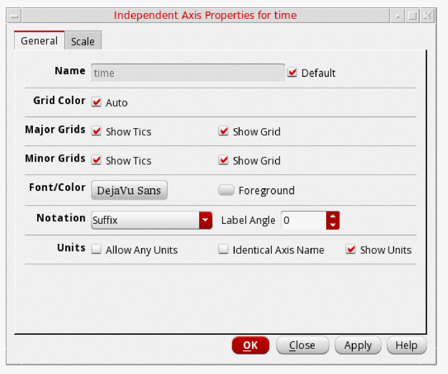448x374 pixels.
Task: Pick the Foreground color swatch
Action: [x=226, y=190]
